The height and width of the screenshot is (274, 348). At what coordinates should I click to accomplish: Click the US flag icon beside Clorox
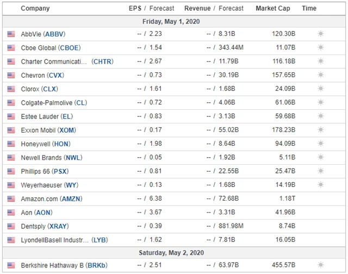pyautogui.click(x=11, y=89)
